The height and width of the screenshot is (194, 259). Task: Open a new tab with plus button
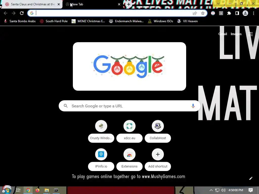coord(129,4)
